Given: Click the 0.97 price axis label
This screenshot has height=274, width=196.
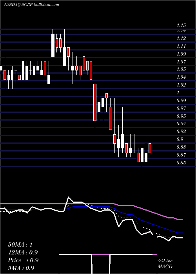Looking at the screenshot, I should (x=181, y=108).
